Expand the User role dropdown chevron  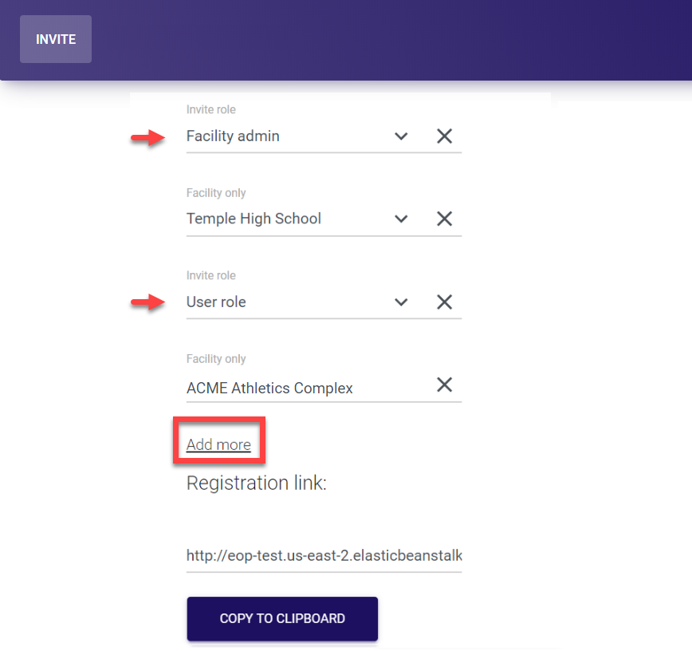[401, 302]
